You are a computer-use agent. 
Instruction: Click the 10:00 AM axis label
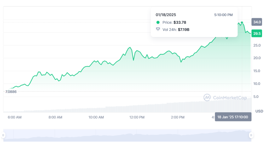click(96, 117)
